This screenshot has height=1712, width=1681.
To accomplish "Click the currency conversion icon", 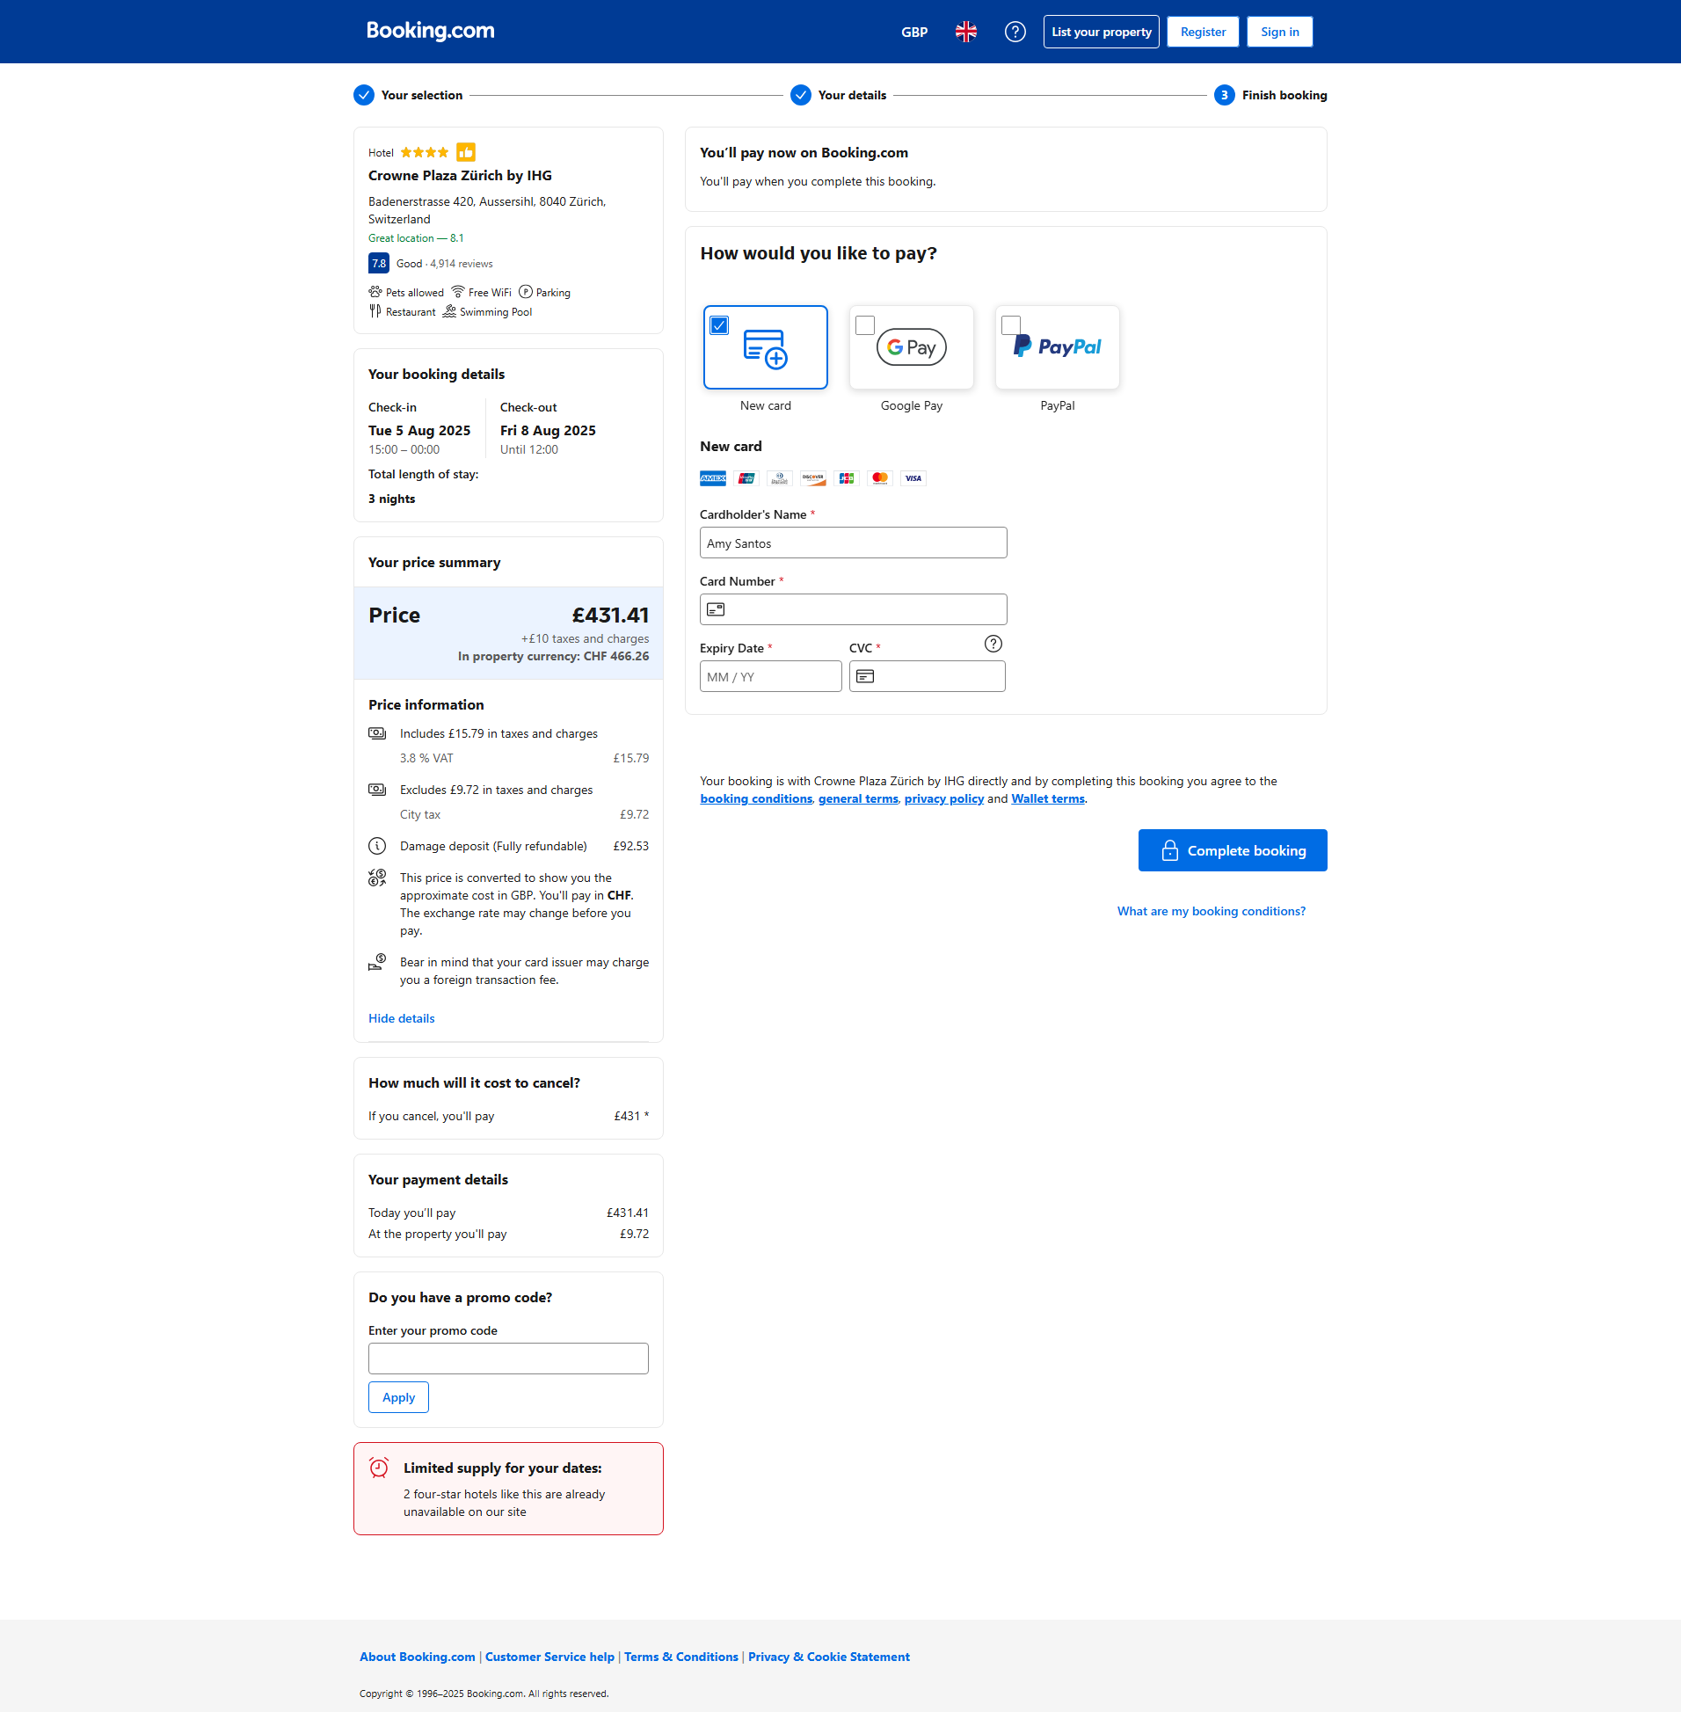I will click(x=377, y=878).
